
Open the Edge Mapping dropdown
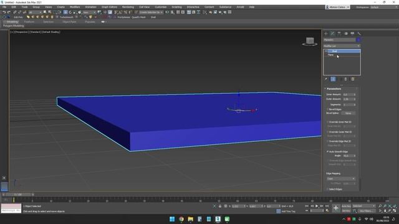click(x=341, y=179)
